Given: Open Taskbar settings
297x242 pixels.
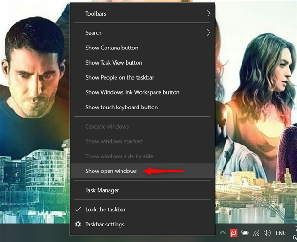Looking at the screenshot, I should 104,224.
